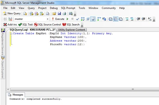Select the SQLQuery1.sql tab
The image size is (159, 105).
32,30
